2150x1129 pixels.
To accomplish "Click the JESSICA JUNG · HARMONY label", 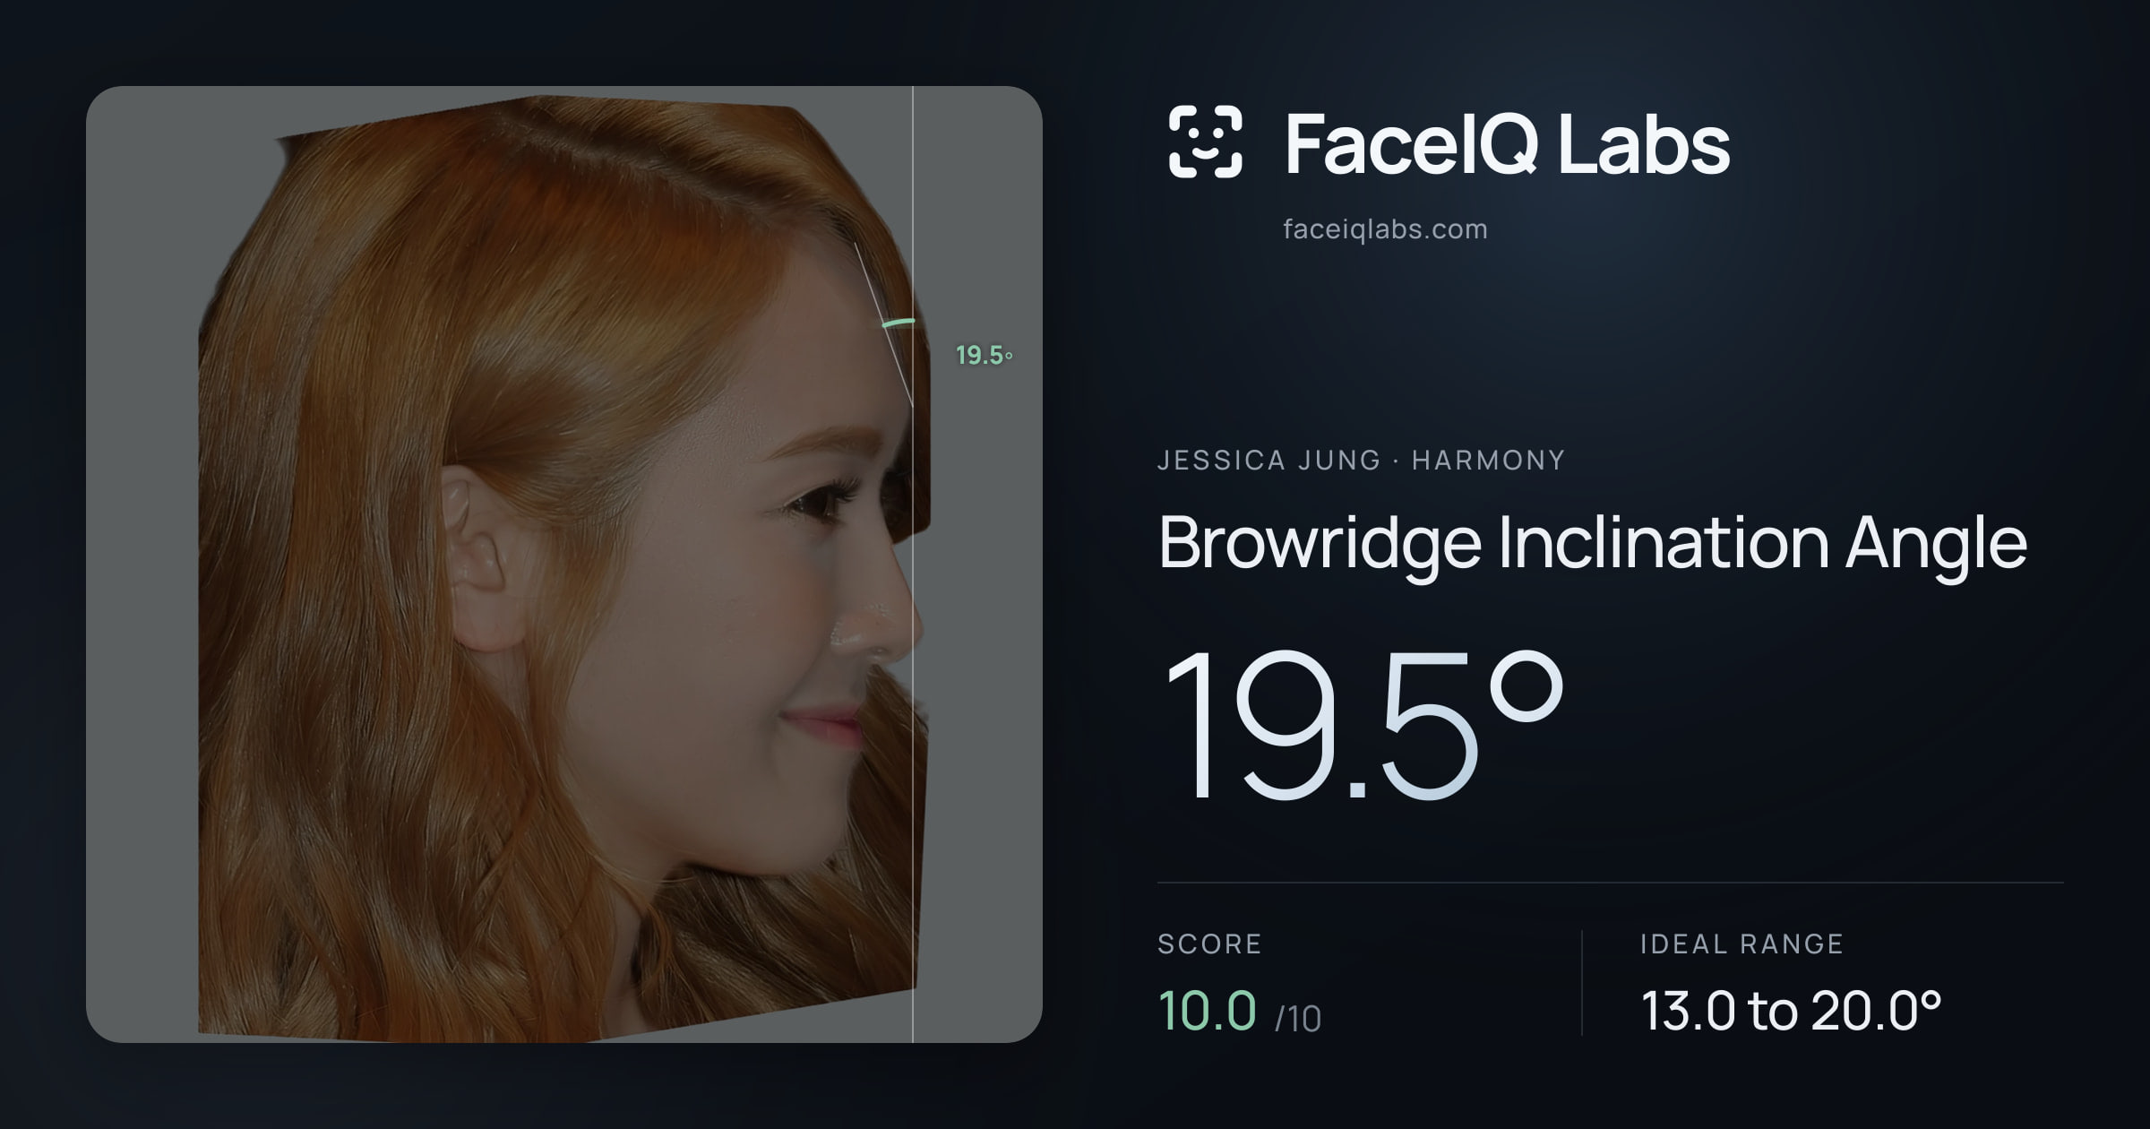I will (1361, 461).
